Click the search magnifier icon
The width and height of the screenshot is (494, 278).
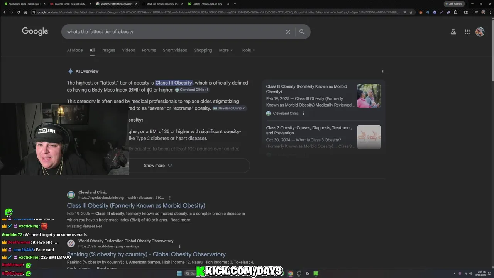coord(302,32)
